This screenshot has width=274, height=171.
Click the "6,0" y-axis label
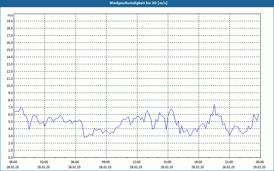(x=11, y=115)
